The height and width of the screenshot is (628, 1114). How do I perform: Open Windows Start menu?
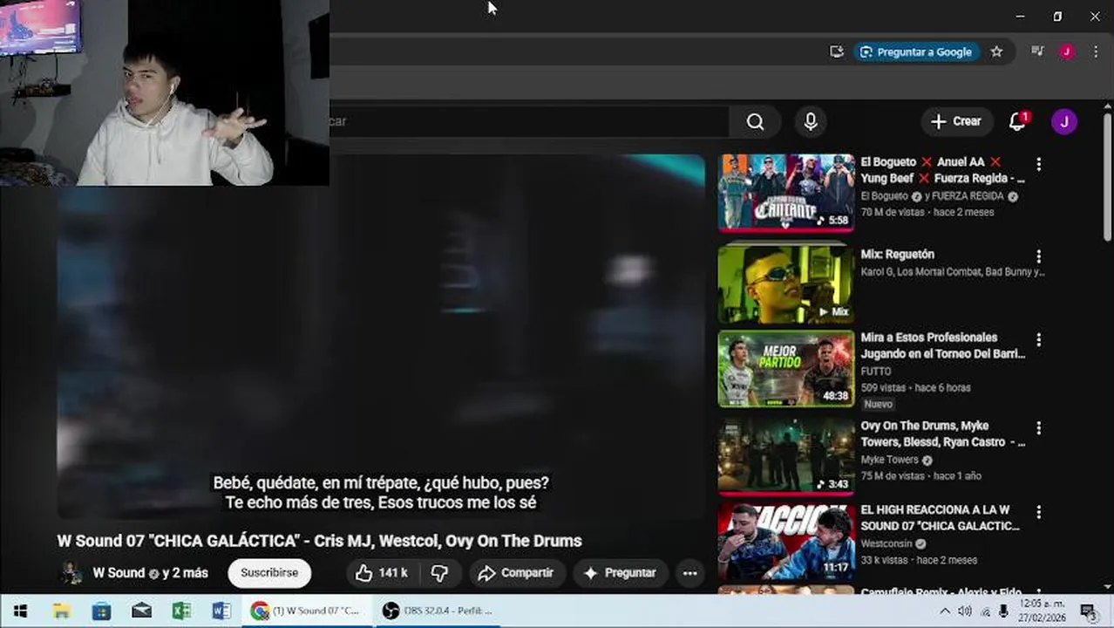20,611
